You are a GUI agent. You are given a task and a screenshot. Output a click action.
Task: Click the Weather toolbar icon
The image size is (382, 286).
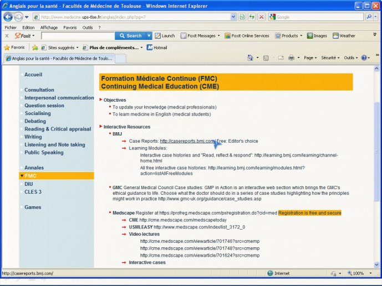point(344,36)
